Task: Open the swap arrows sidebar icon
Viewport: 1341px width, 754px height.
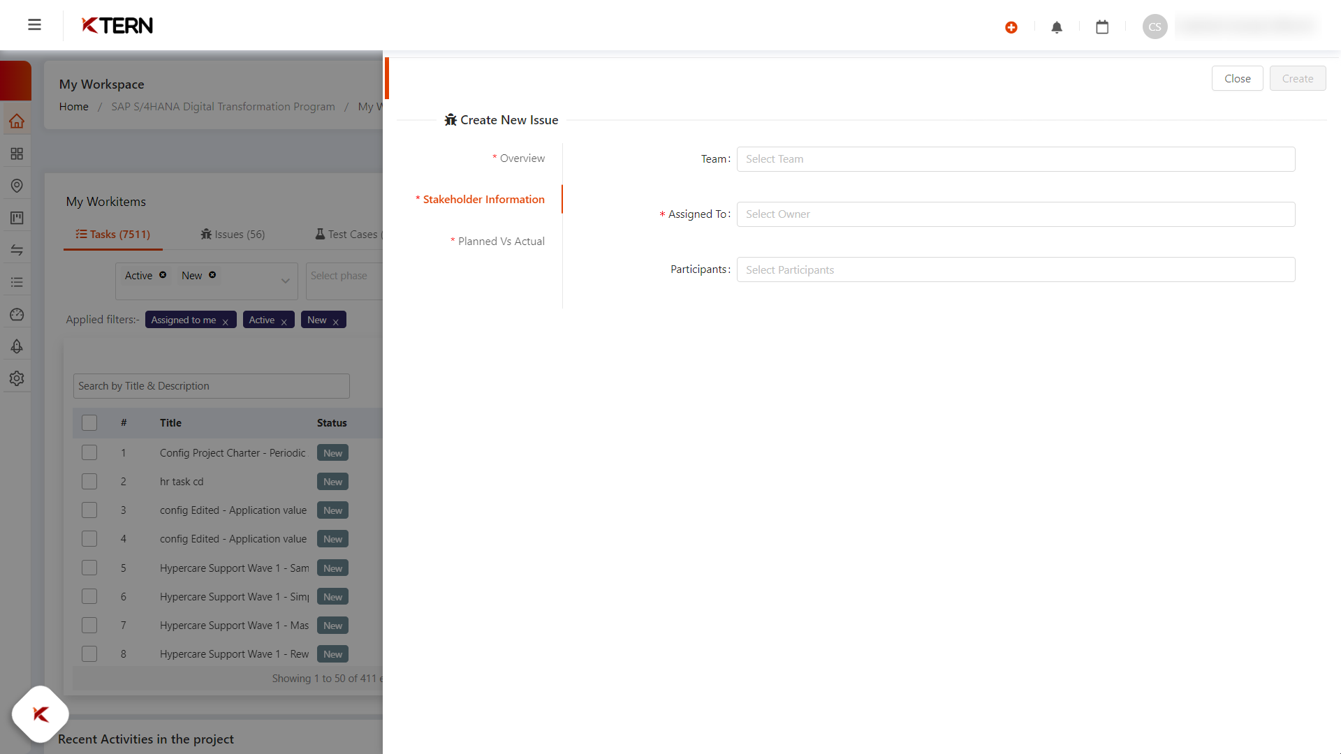Action: [17, 250]
